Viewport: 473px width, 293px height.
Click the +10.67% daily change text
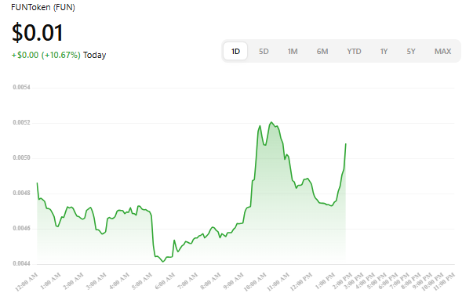pos(61,55)
